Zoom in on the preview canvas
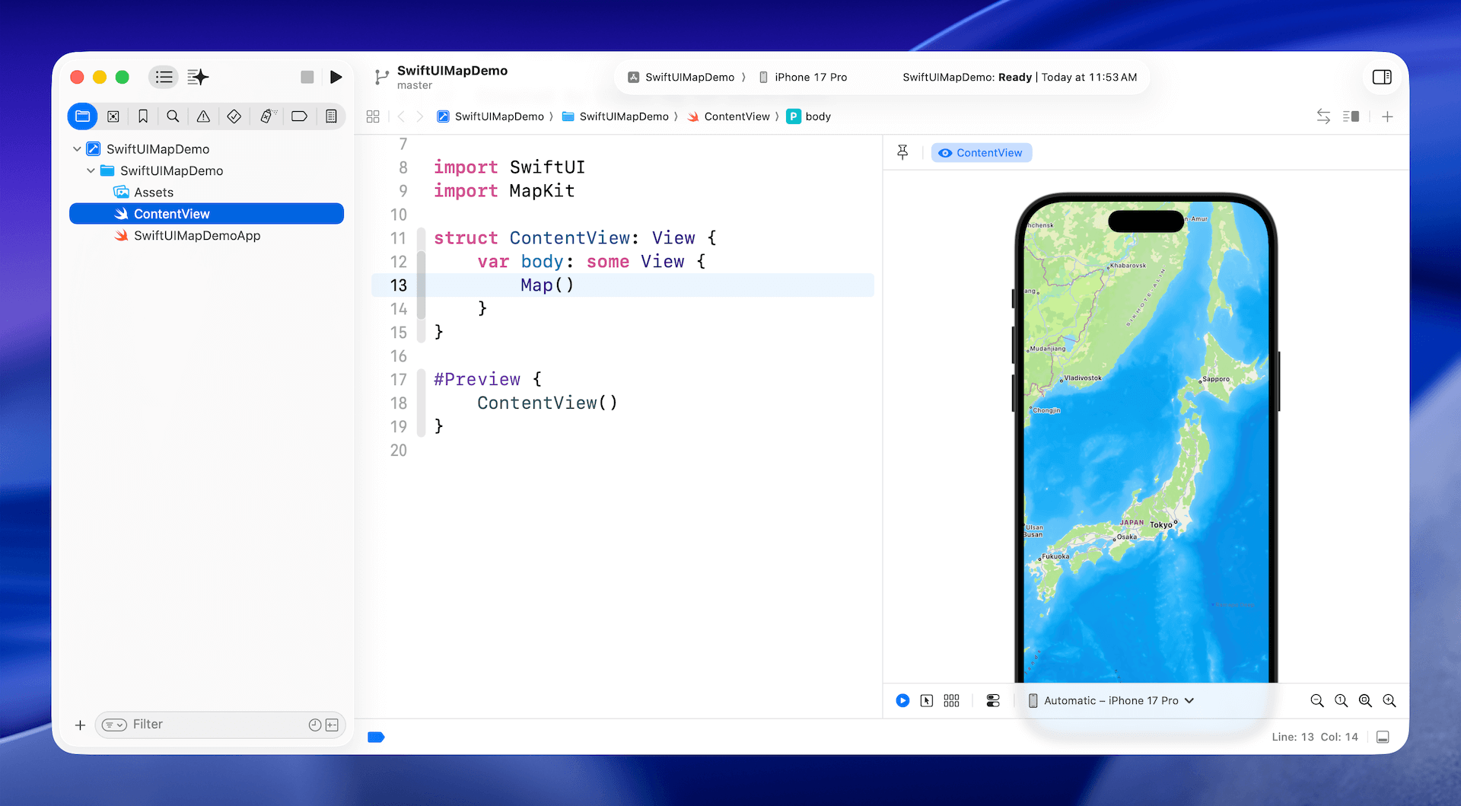This screenshot has width=1461, height=806. point(1389,700)
